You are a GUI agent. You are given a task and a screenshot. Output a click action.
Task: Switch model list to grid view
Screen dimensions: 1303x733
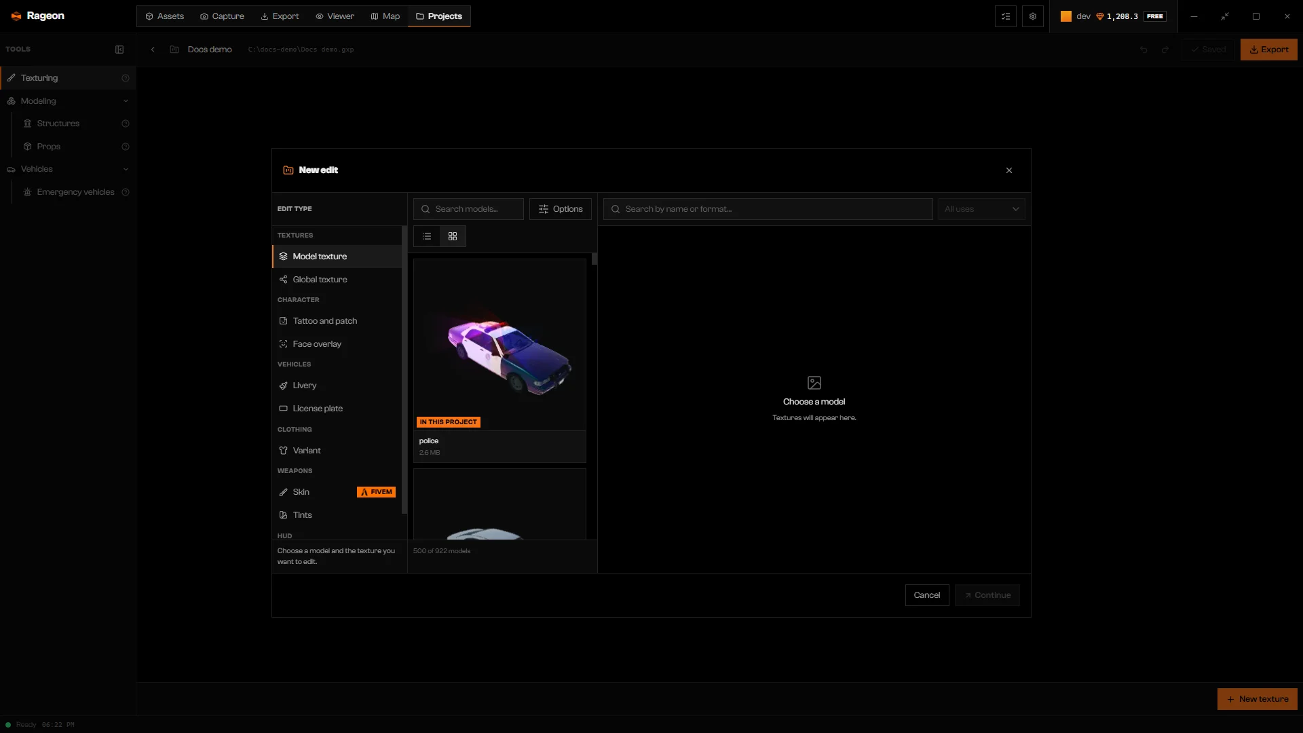(453, 236)
